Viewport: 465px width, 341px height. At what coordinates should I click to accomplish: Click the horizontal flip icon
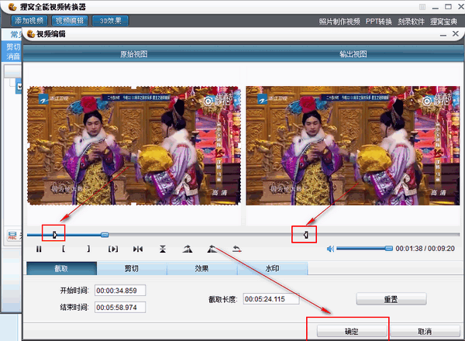pyautogui.click(x=138, y=249)
